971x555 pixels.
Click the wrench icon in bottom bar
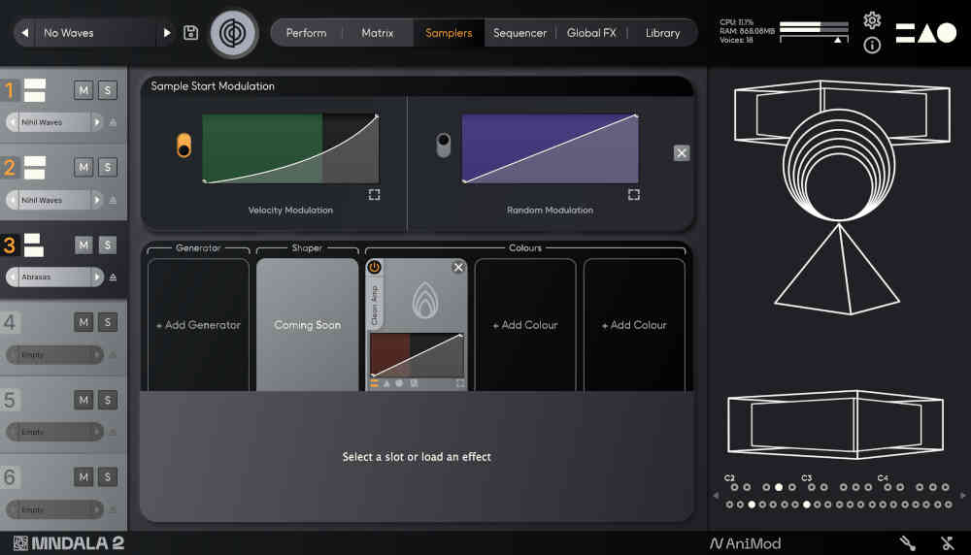coord(908,543)
